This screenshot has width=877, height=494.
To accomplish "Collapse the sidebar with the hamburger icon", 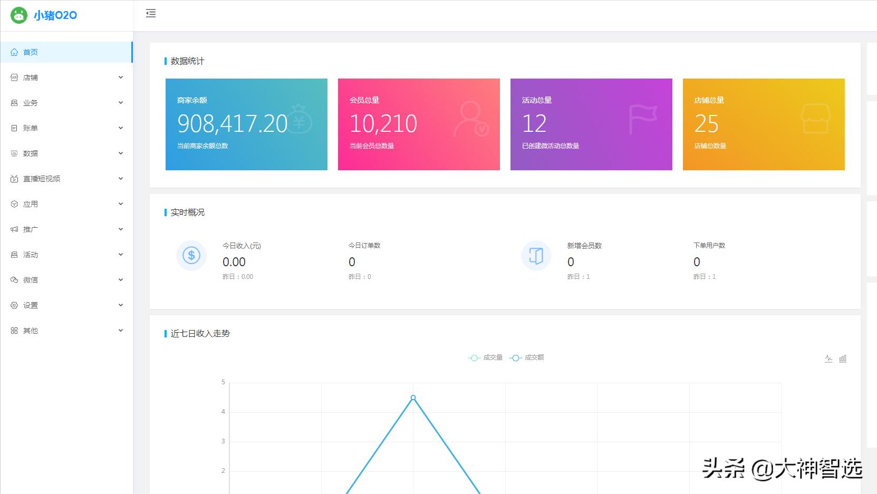I will coord(151,14).
